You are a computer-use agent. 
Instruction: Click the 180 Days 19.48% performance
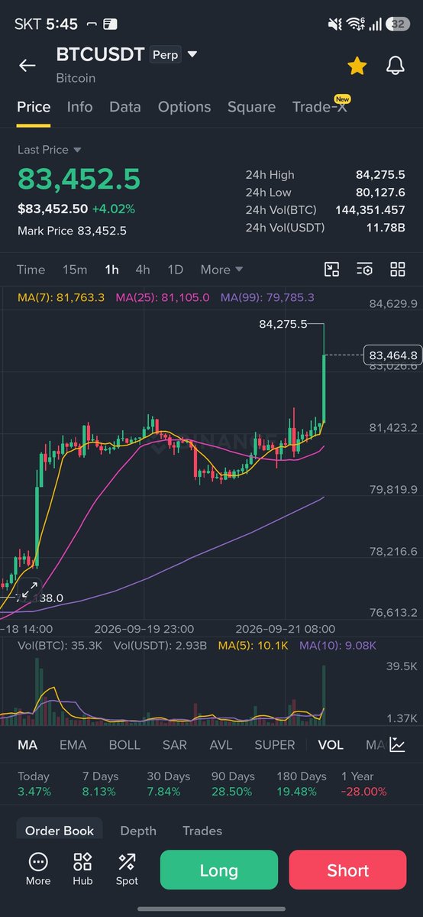pyautogui.click(x=301, y=783)
